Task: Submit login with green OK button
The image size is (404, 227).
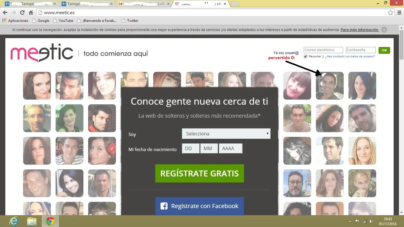Action: (384, 50)
